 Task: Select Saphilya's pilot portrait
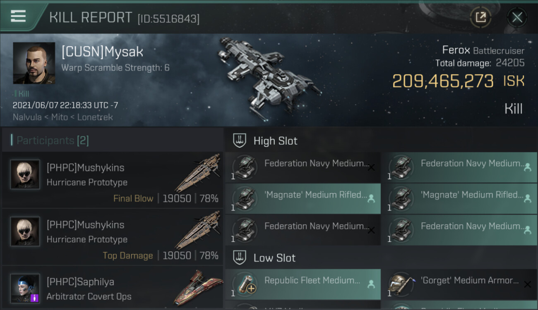click(25, 288)
